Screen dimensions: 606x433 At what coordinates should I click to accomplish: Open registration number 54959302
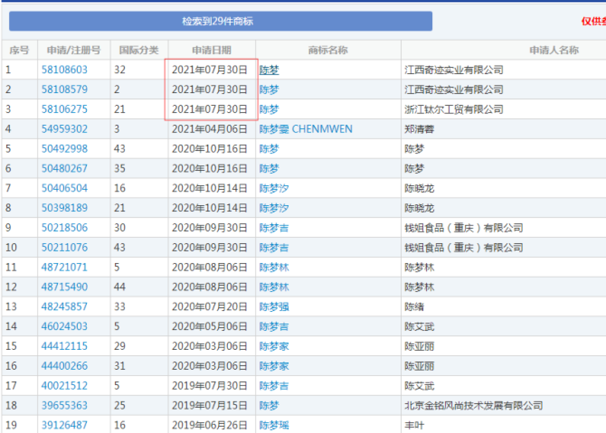[x=64, y=129]
